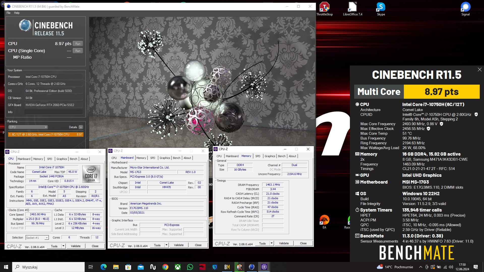Click the DRAM Frequency value 1463.1 MHz
This screenshot has width=484, height=272.
pos(273,185)
